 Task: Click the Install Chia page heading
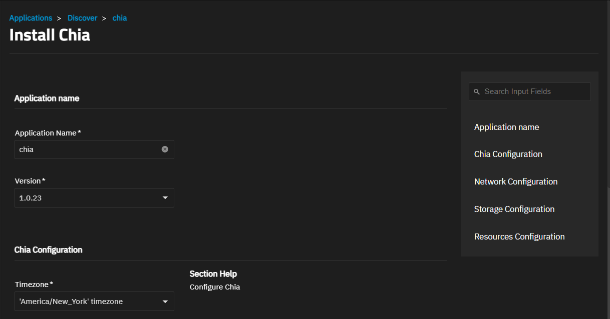(50, 35)
